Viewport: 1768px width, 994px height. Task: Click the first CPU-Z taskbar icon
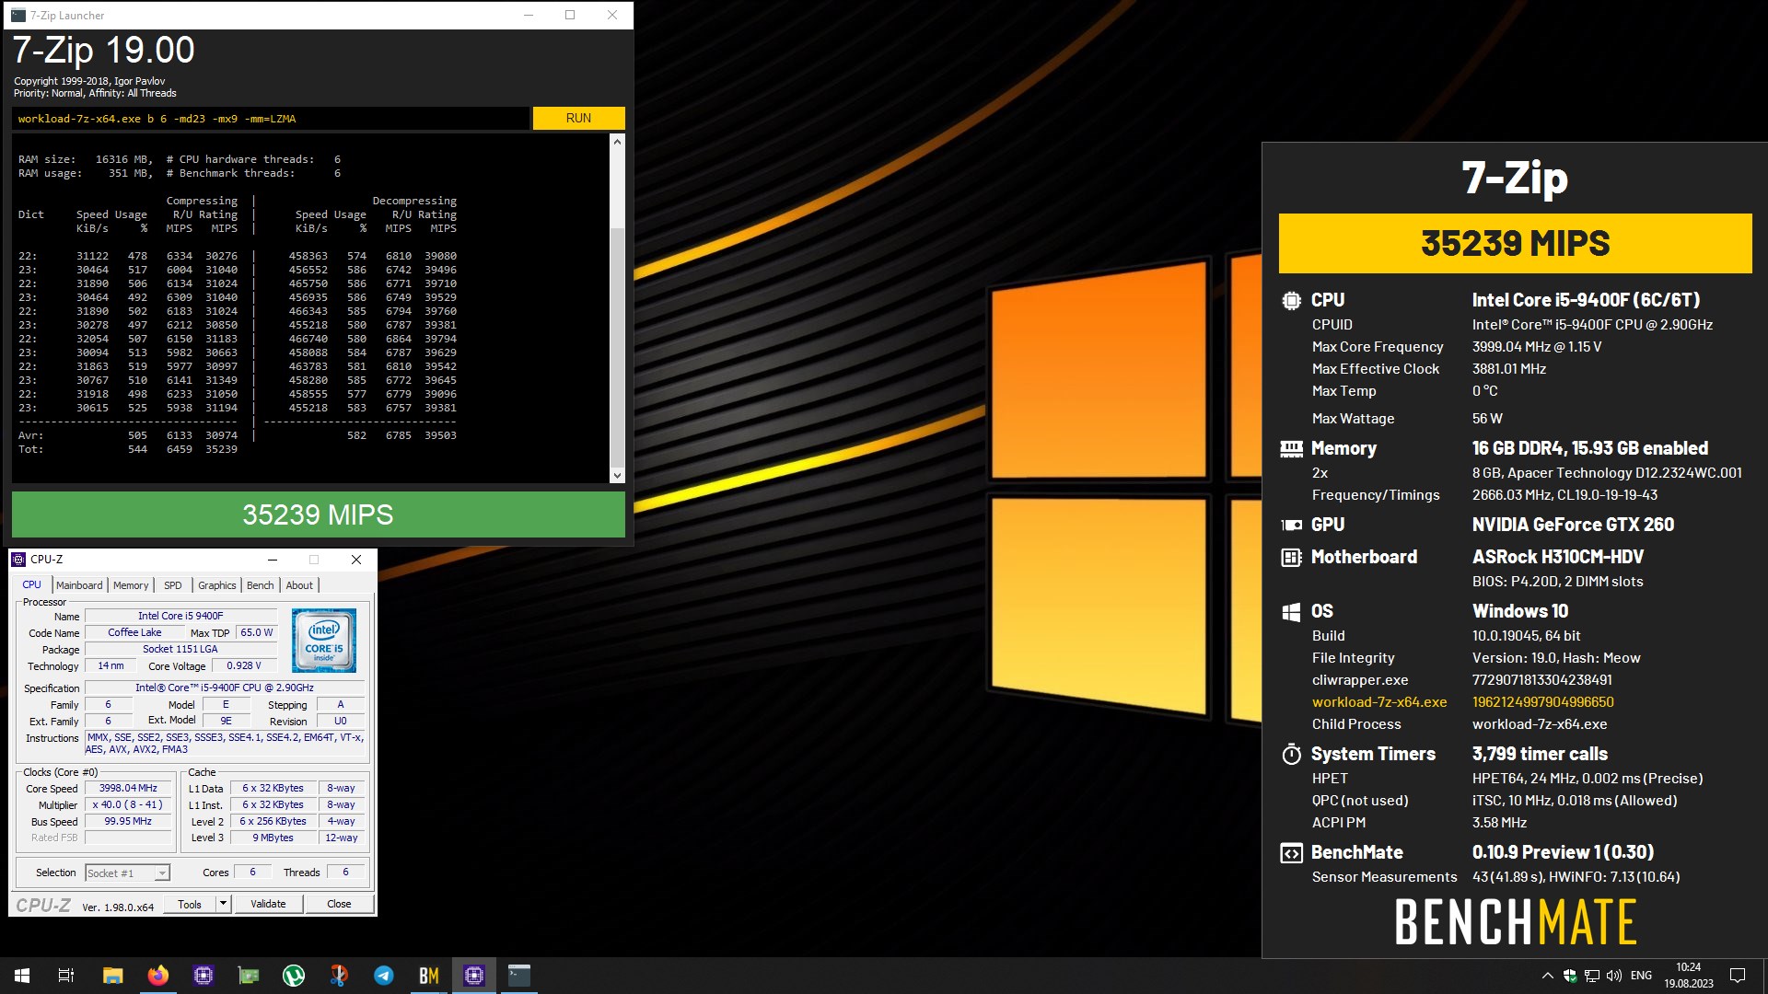204,976
